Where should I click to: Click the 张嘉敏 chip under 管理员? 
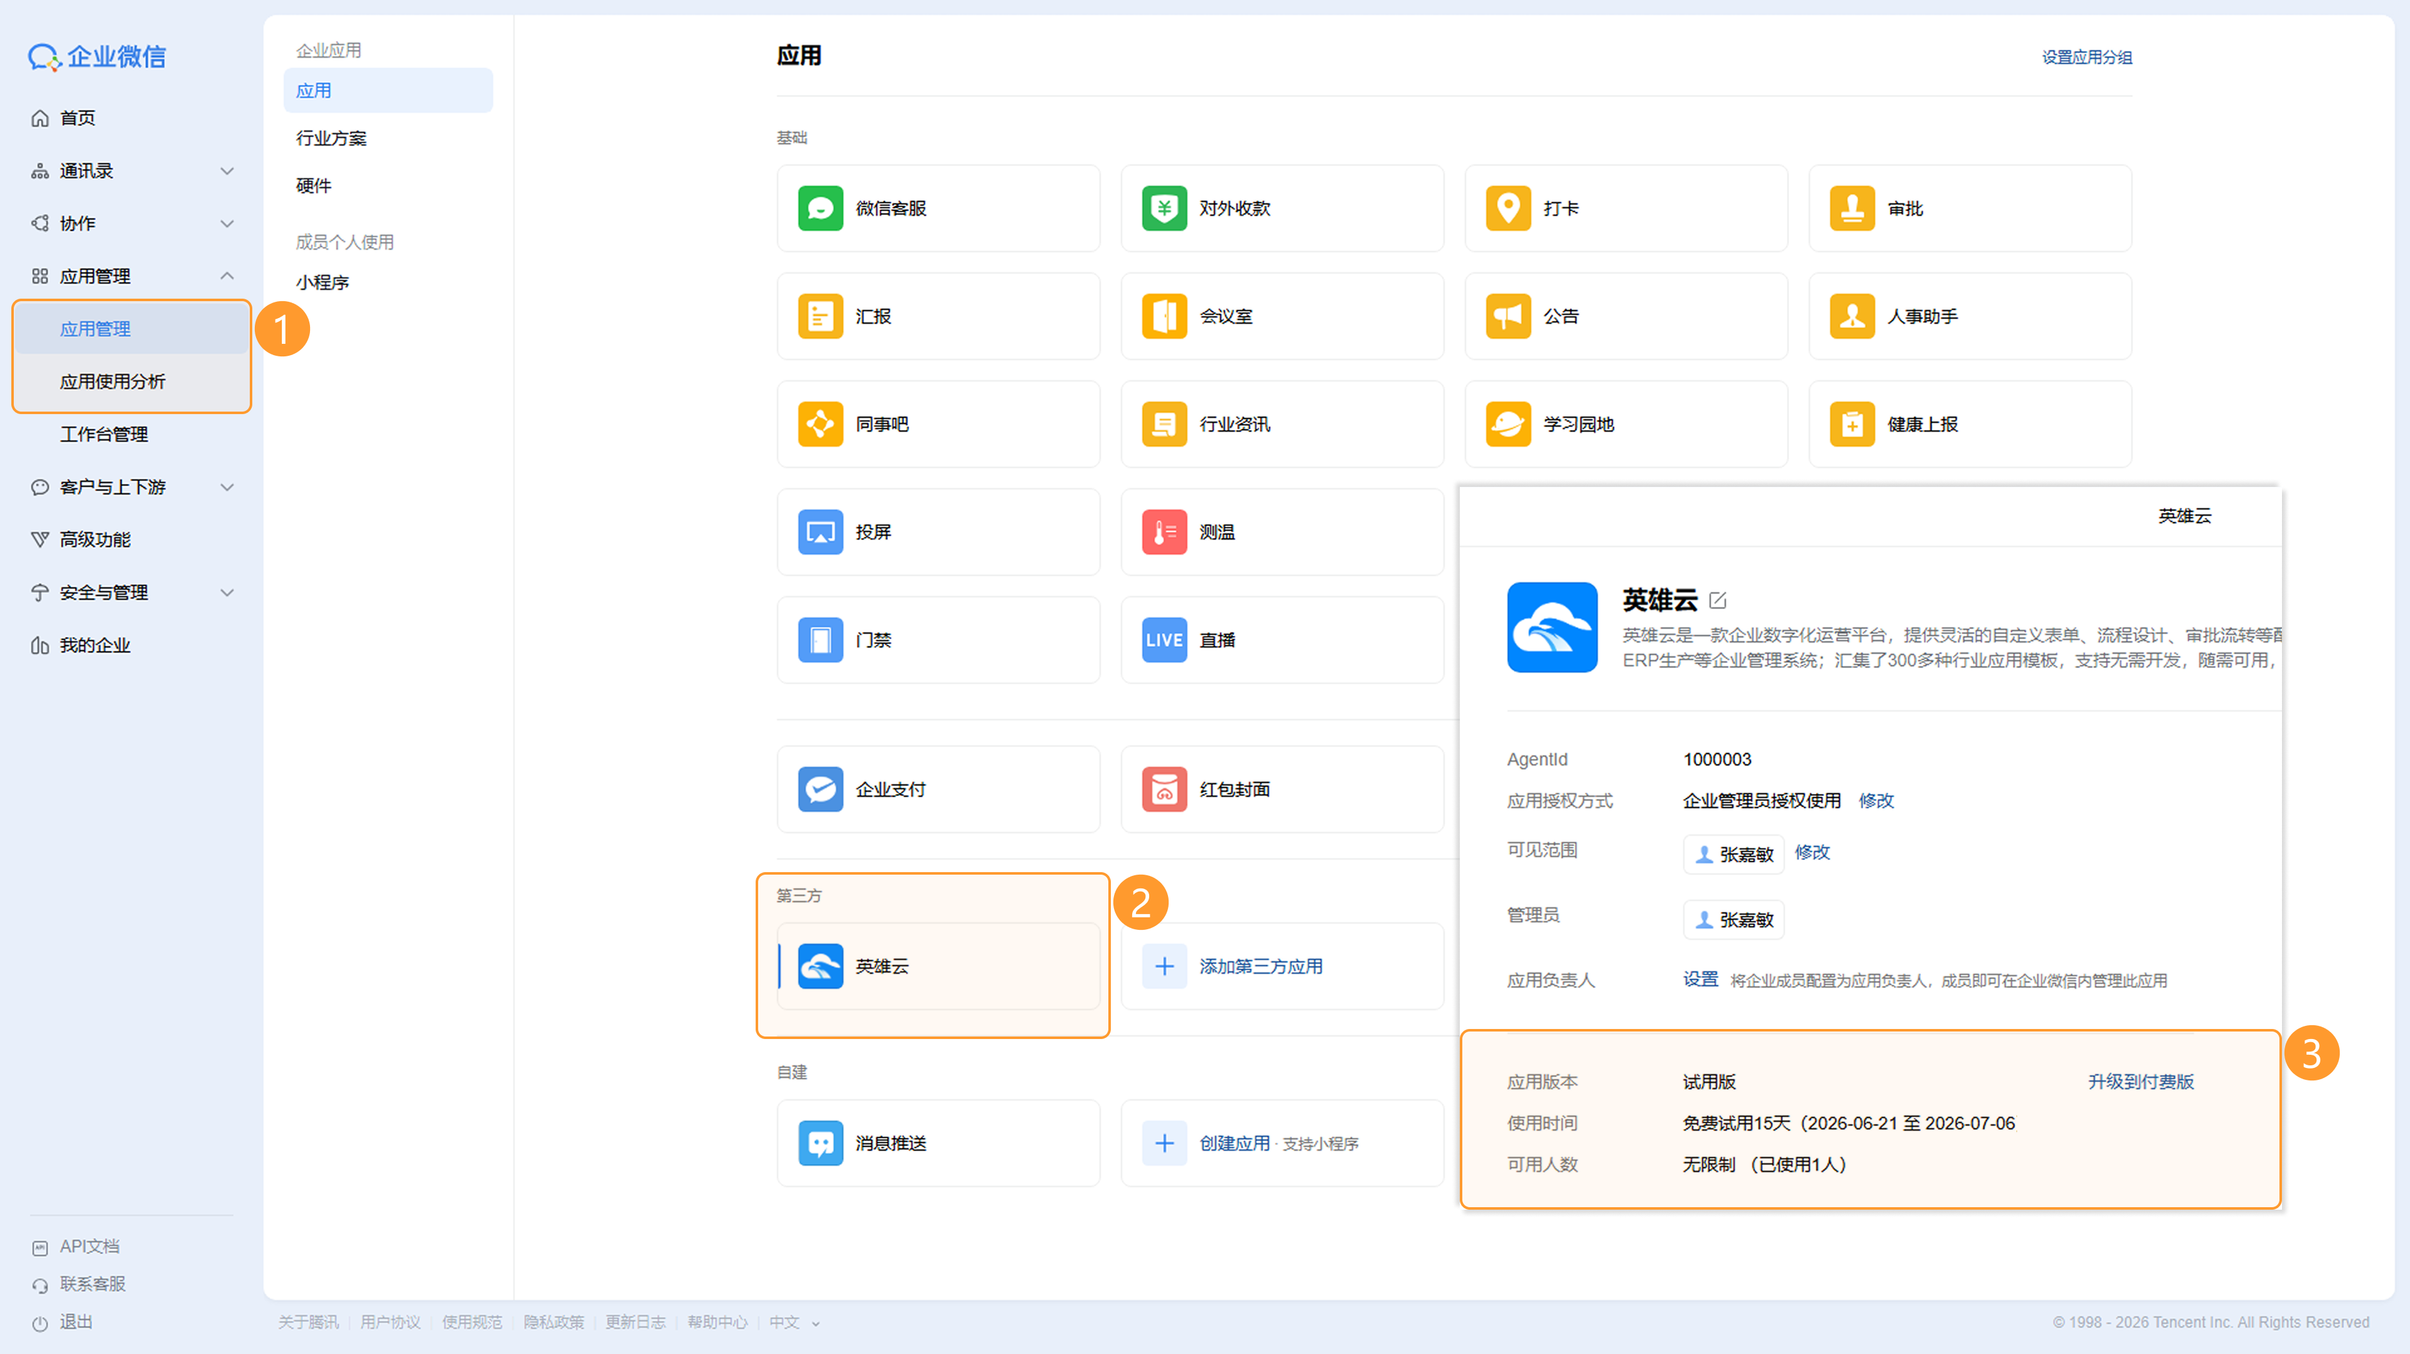(x=1733, y=919)
